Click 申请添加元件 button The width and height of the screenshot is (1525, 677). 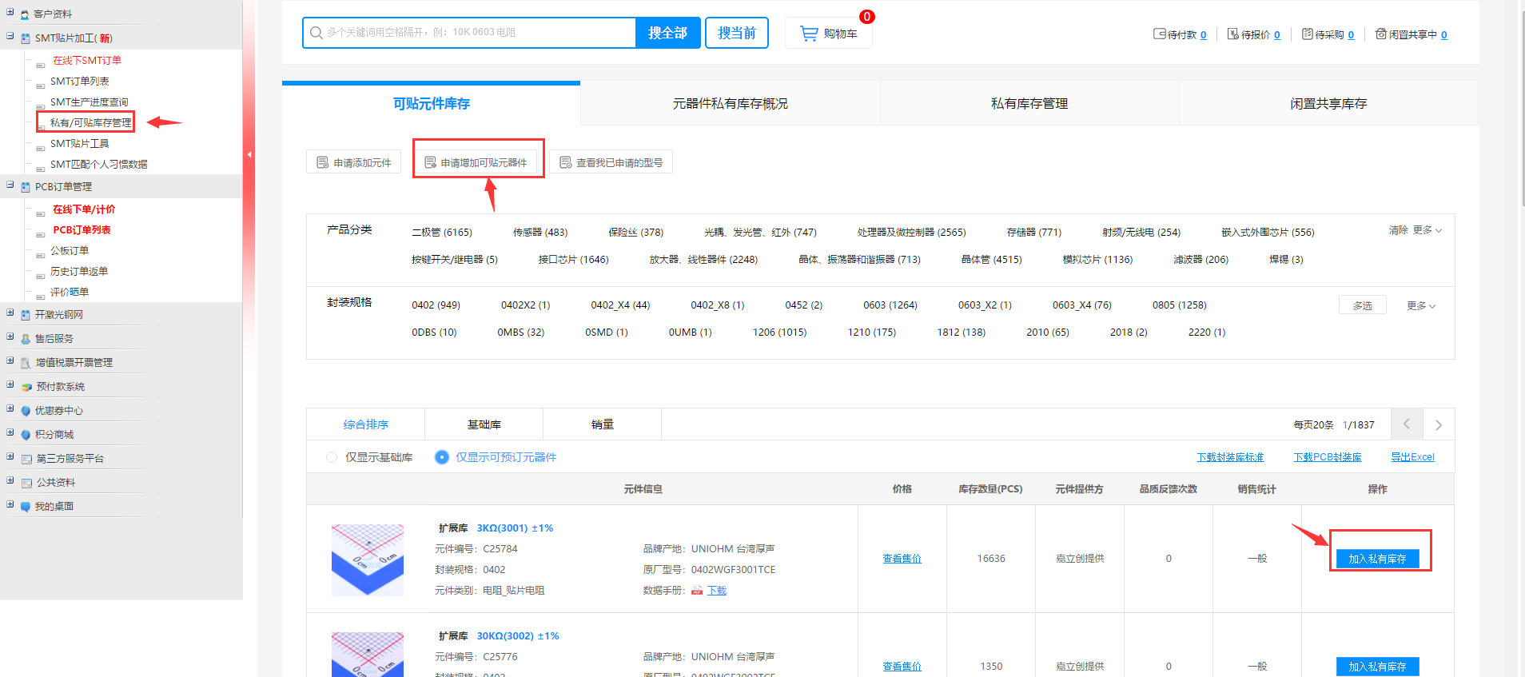coord(354,162)
